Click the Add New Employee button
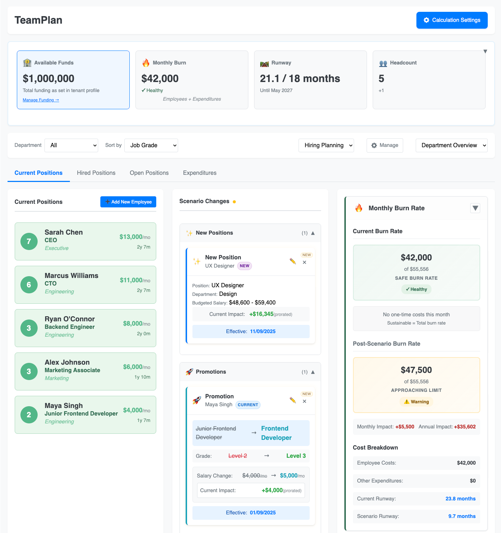 point(128,202)
